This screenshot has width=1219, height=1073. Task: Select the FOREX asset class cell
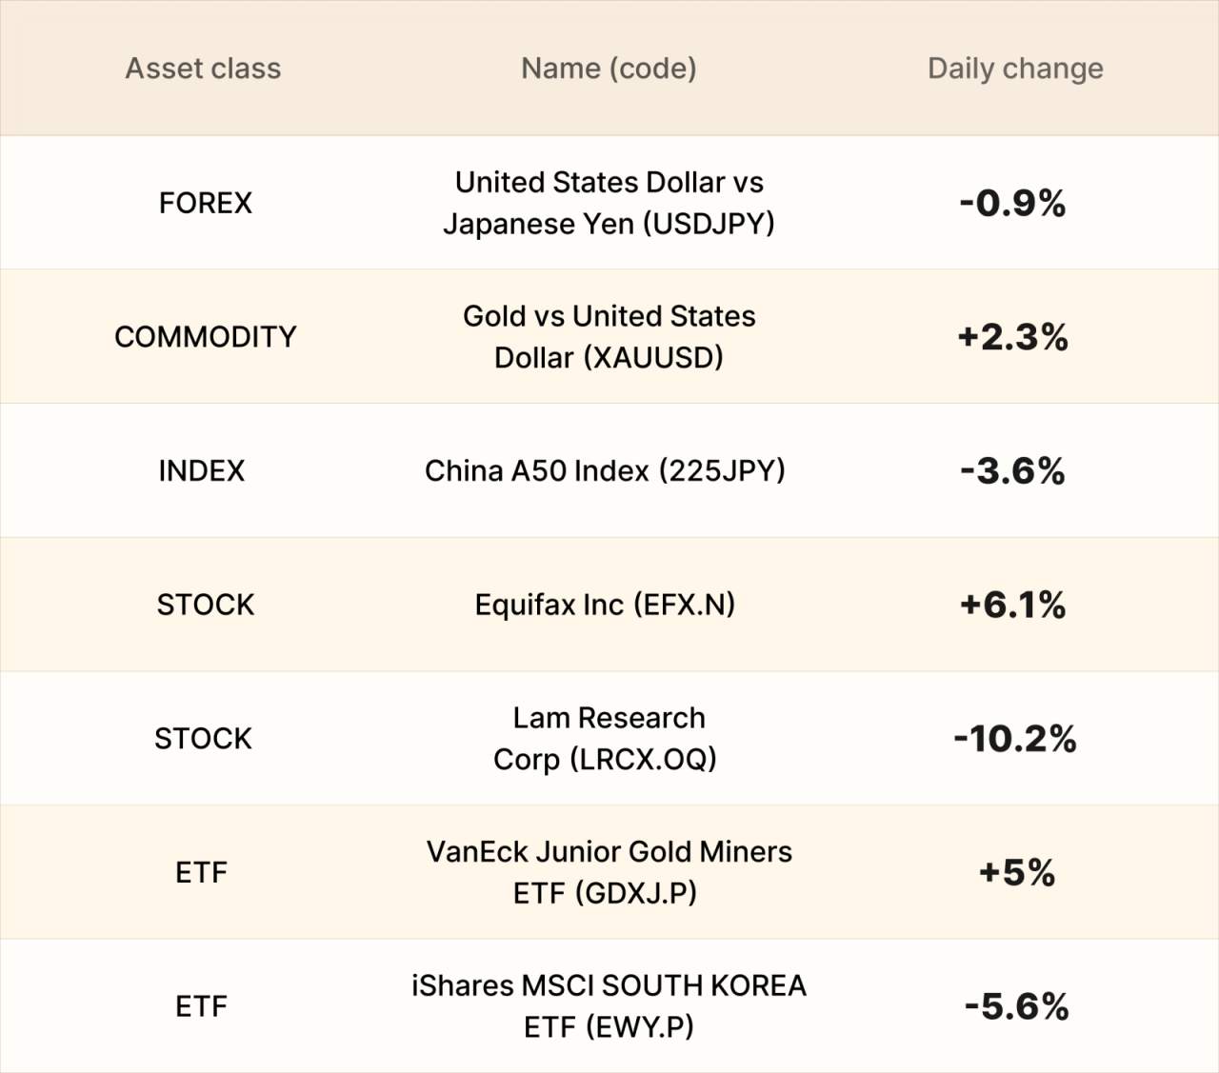[205, 203]
